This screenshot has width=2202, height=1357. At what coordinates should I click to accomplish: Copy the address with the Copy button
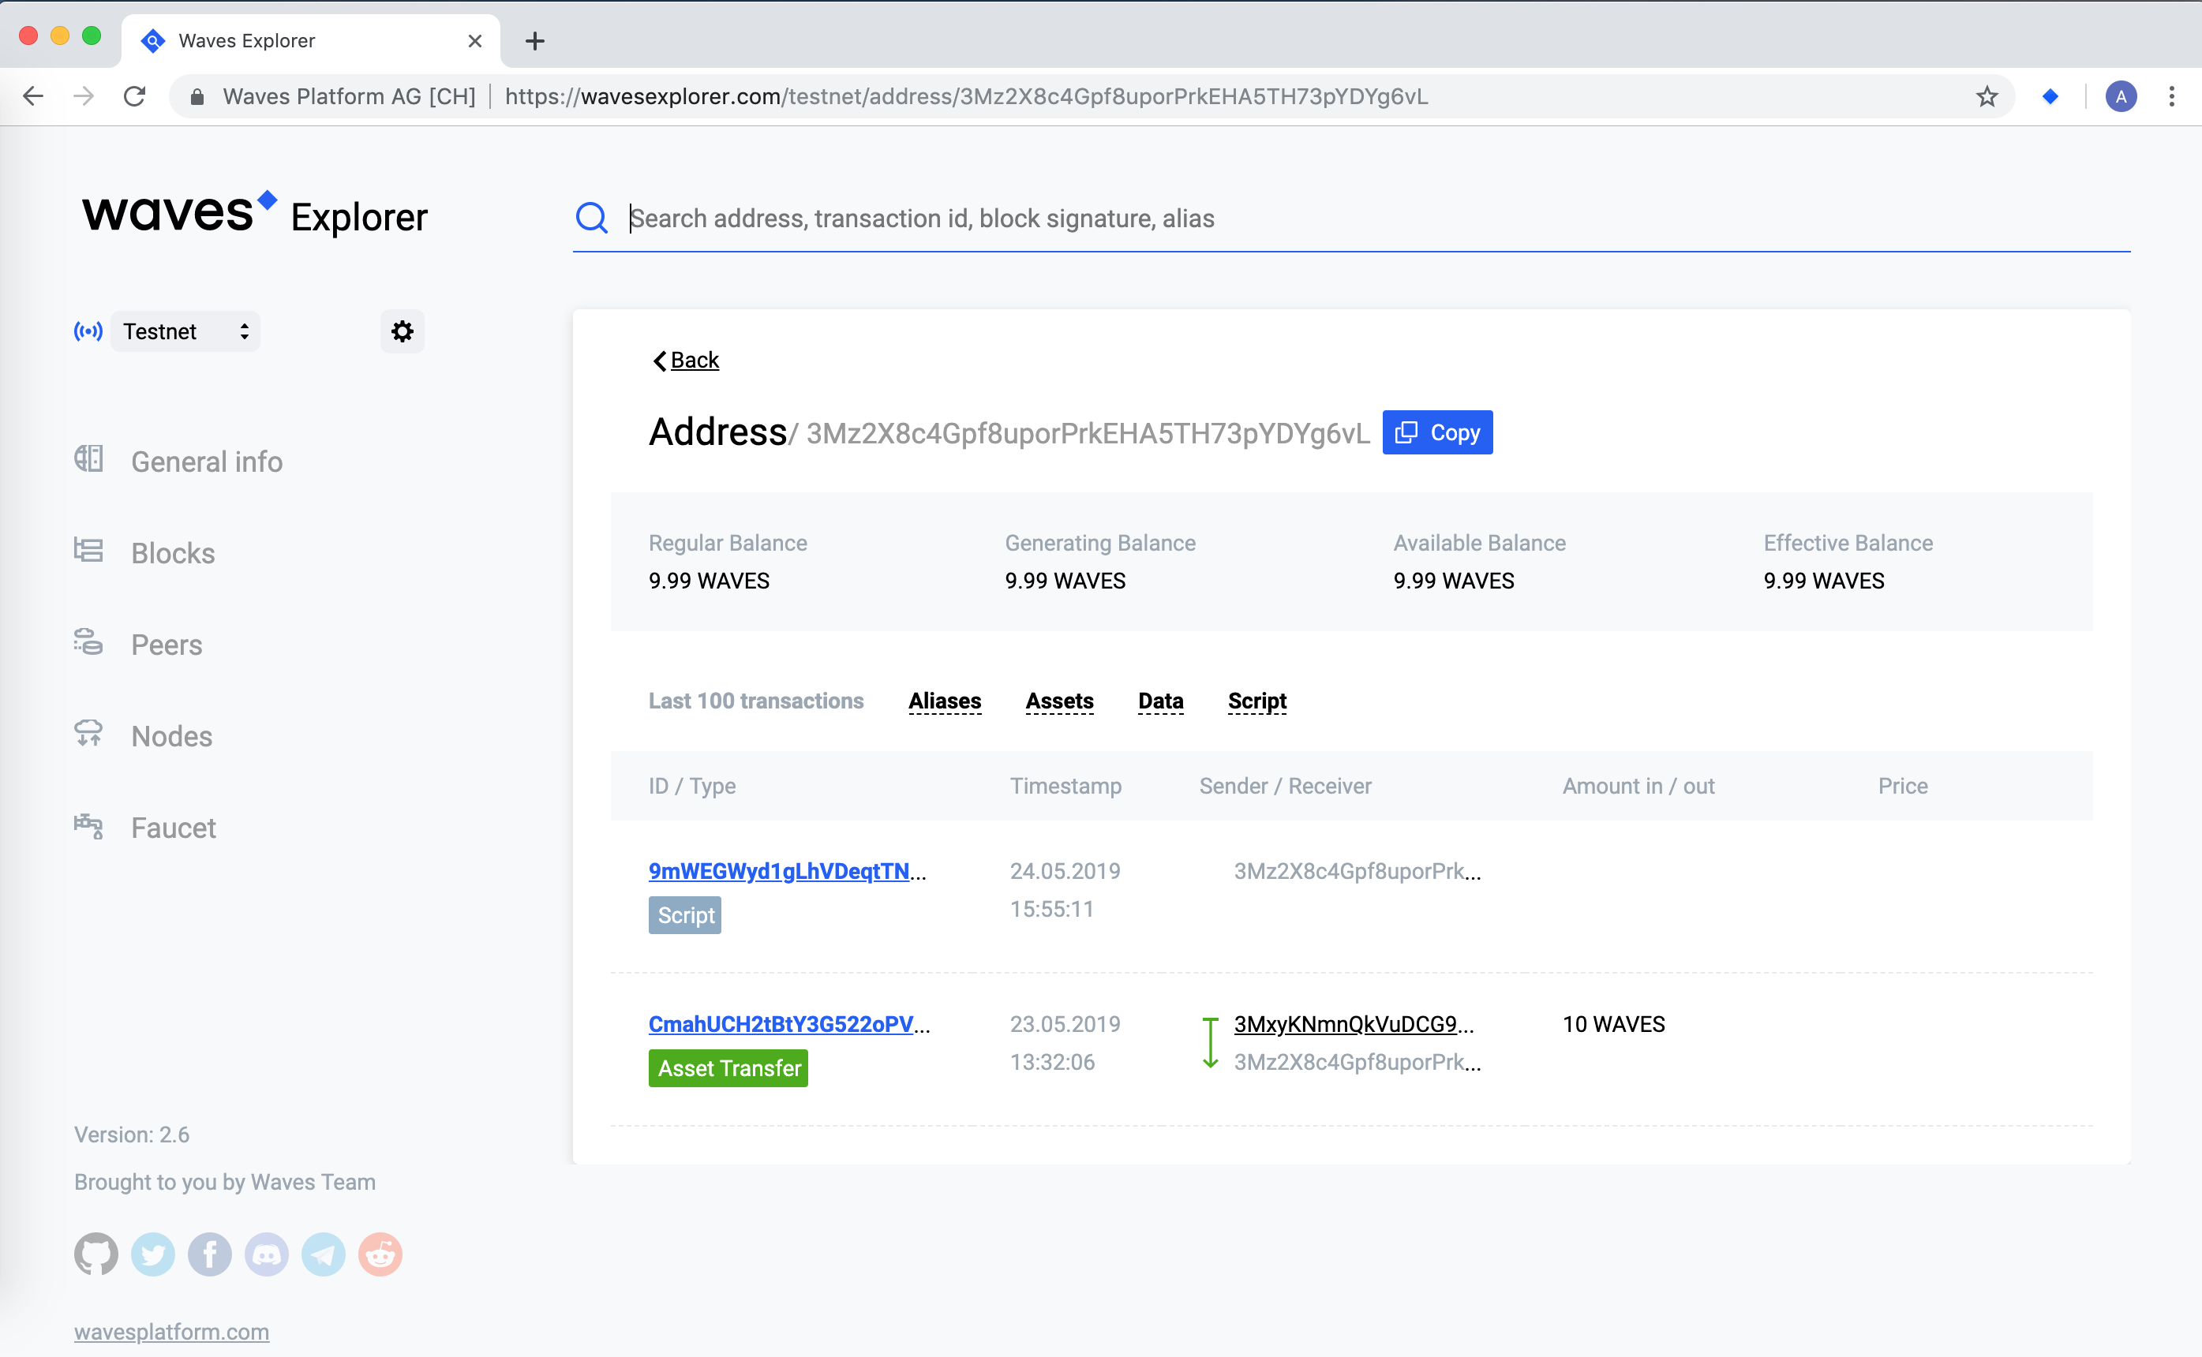1437,432
